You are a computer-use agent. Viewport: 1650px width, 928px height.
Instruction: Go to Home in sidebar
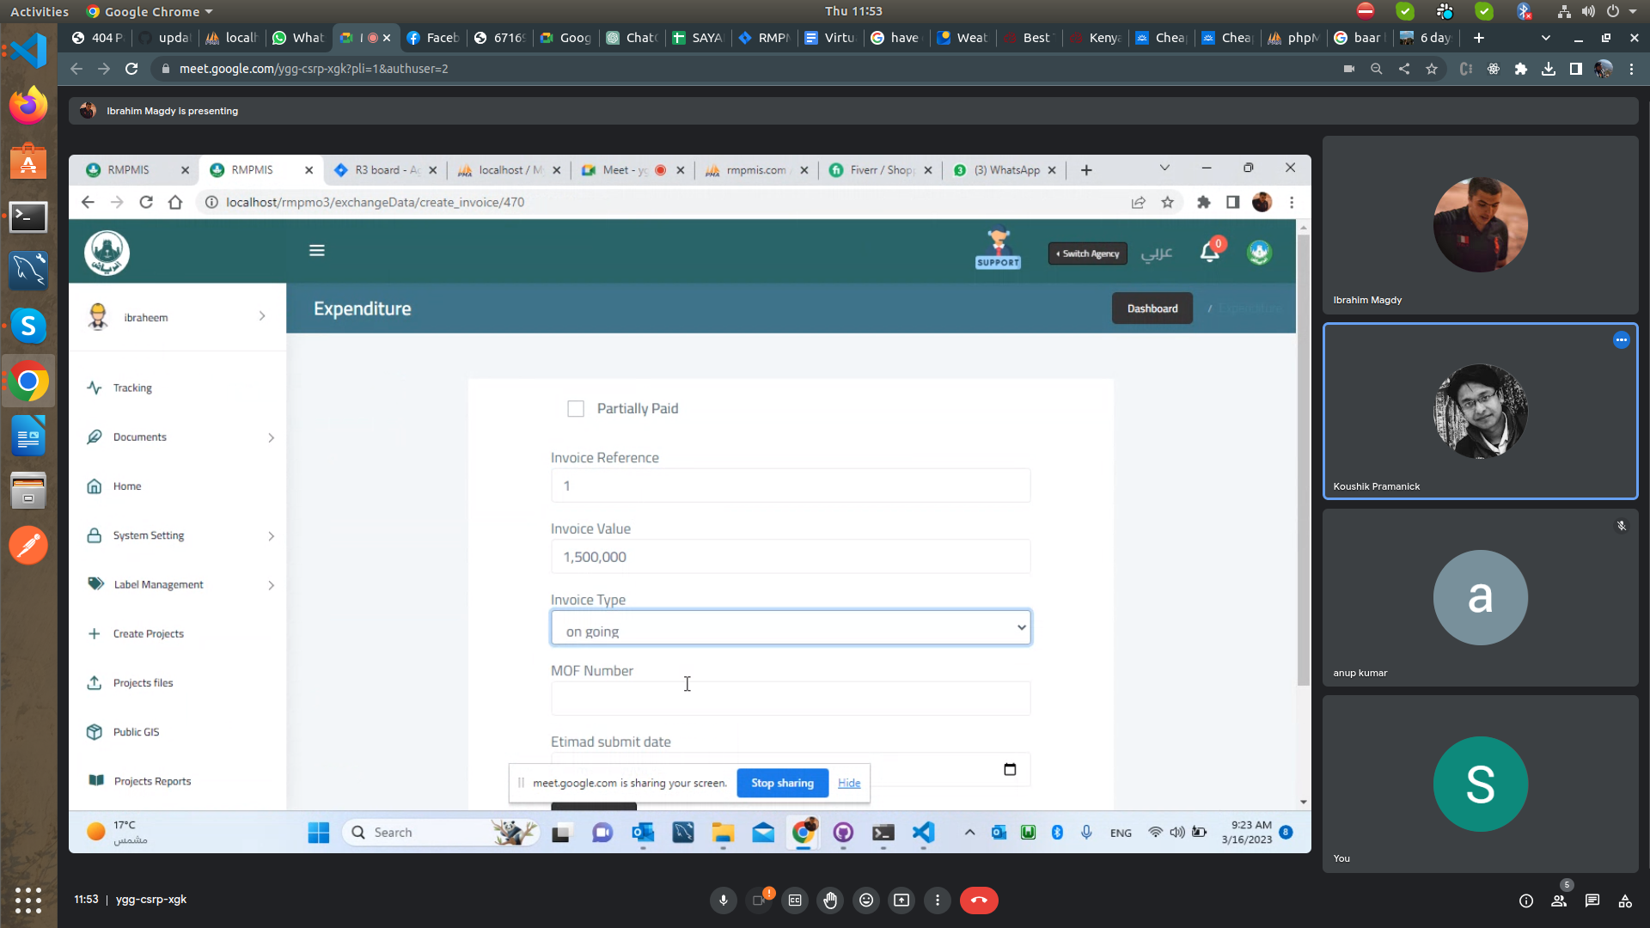(127, 486)
